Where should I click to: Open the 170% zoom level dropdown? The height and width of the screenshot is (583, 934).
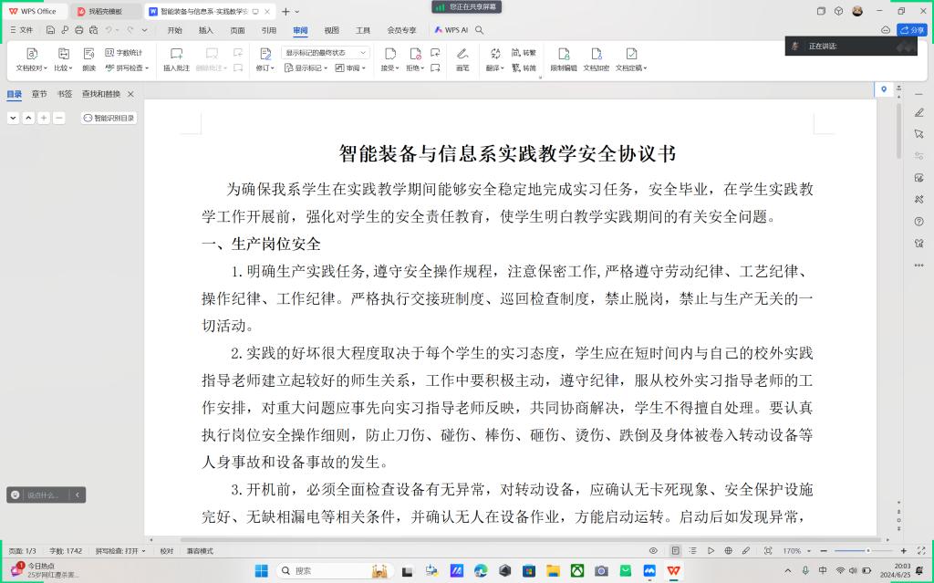(x=794, y=551)
